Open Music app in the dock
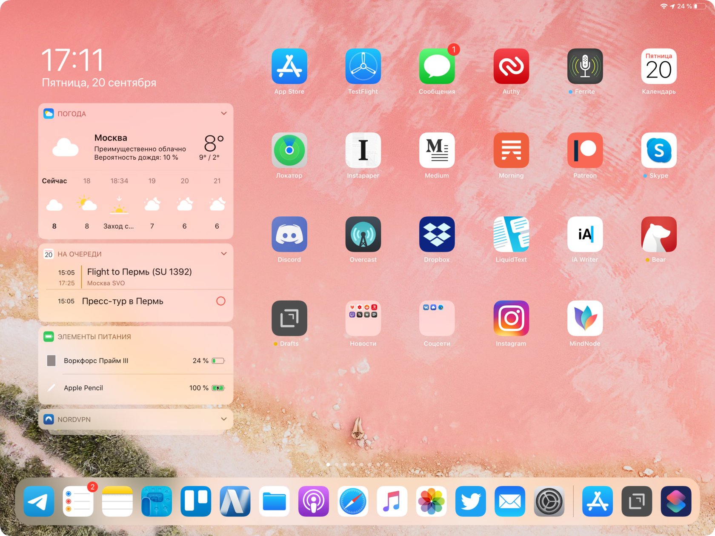 pos(392,501)
